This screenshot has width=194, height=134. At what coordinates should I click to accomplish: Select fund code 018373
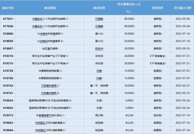[x=8, y=115]
